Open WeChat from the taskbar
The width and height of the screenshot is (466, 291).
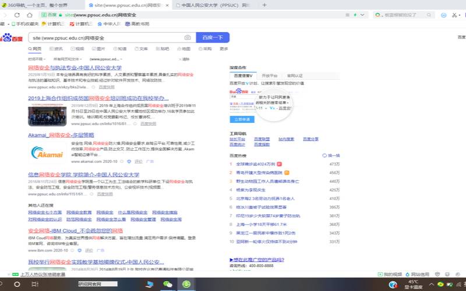[168, 284]
